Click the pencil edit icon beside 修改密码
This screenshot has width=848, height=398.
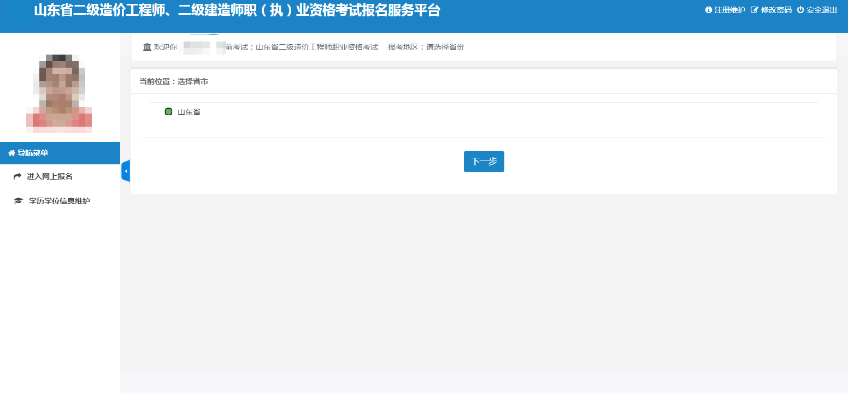(755, 10)
